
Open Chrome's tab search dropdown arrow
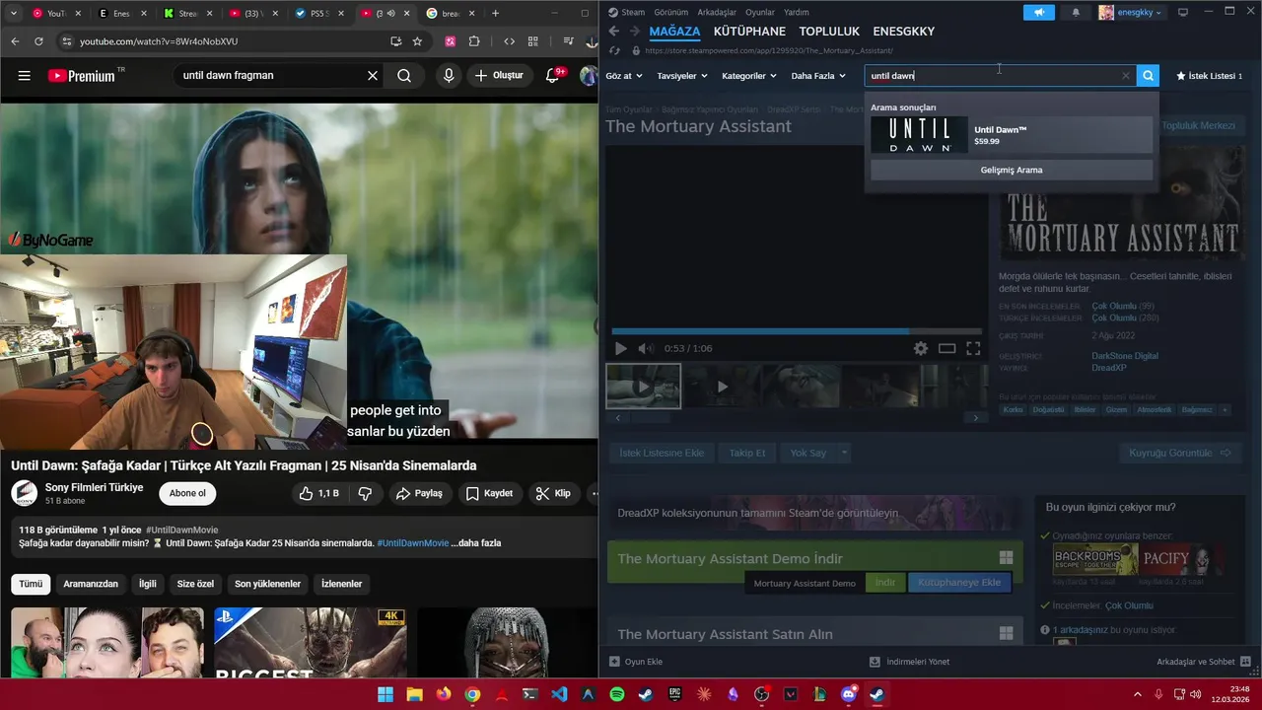13,14
